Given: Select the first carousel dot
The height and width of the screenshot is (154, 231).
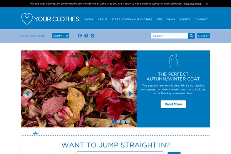Looking at the screenshot, I should (114, 122).
